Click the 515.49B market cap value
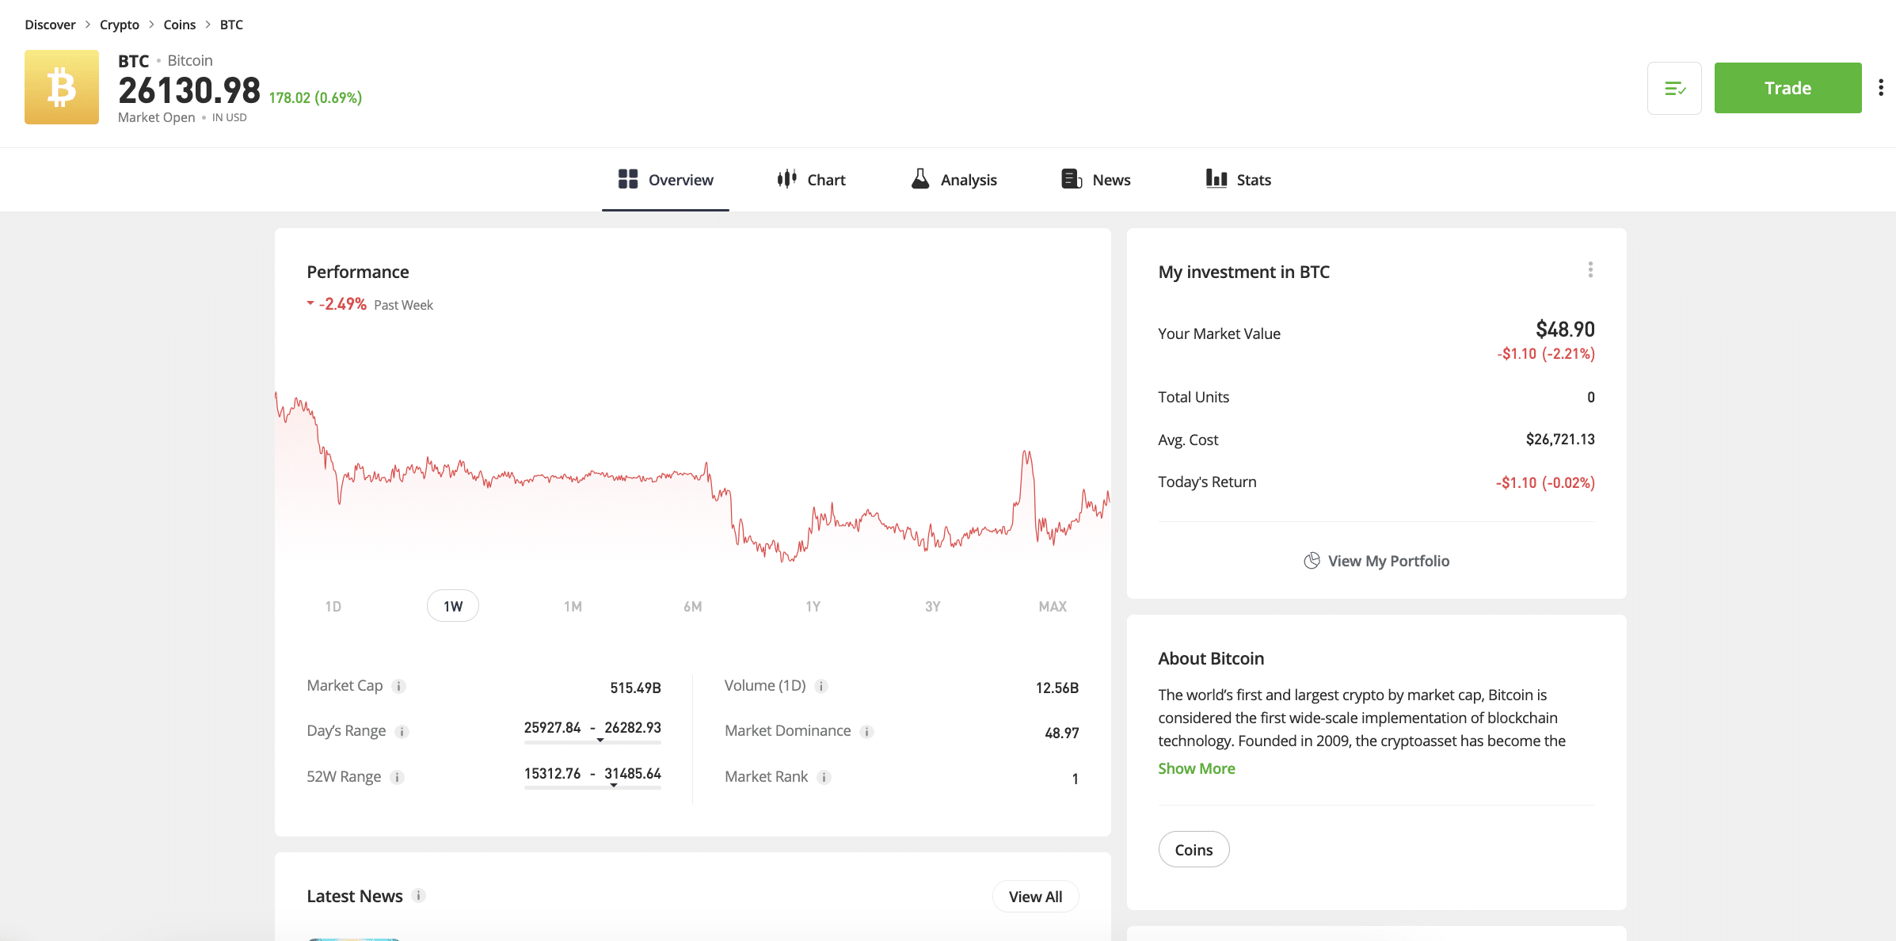Viewport: 1896px width, 941px height. pos(635,688)
